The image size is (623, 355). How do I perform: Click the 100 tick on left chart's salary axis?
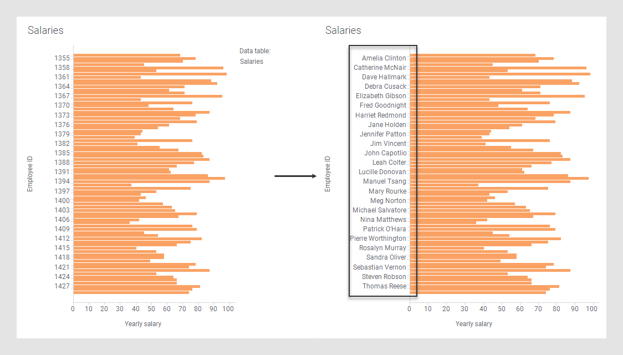click(x=228, y=308)
